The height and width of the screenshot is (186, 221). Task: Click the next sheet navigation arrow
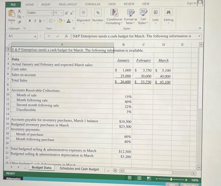pyautogui.click(x=18, y=167)
